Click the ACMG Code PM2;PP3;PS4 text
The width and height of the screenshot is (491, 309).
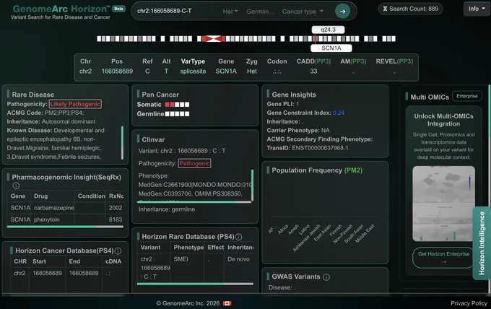[x=45, y=113]
